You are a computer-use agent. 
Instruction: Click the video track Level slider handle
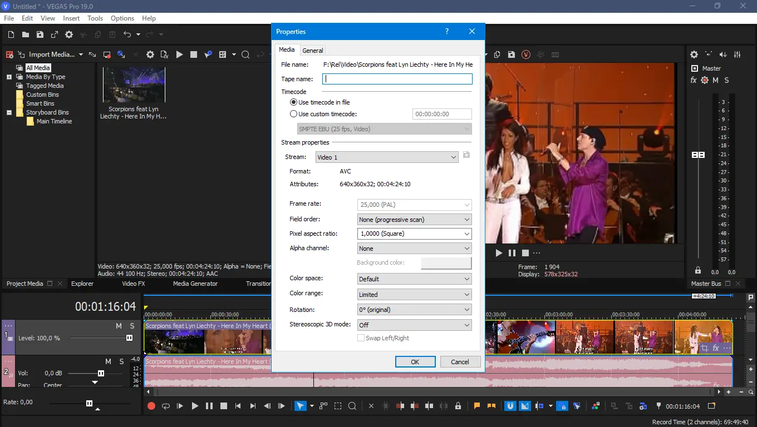tap(129, 338)
